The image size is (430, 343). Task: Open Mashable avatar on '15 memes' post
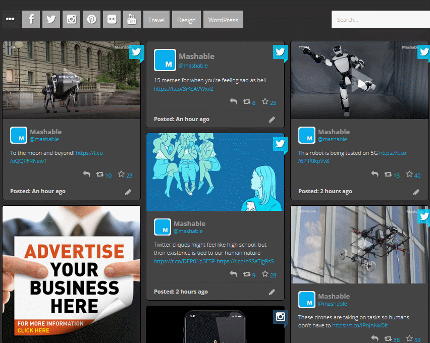[165, 60]
